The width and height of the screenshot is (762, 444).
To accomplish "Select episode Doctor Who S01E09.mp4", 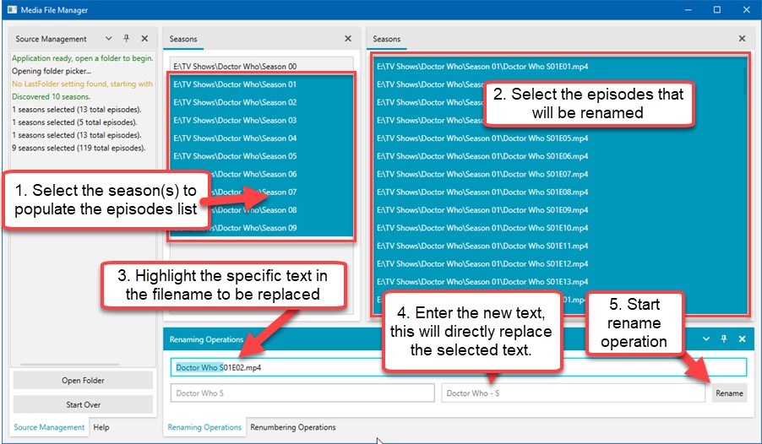I will click(560, 210).
